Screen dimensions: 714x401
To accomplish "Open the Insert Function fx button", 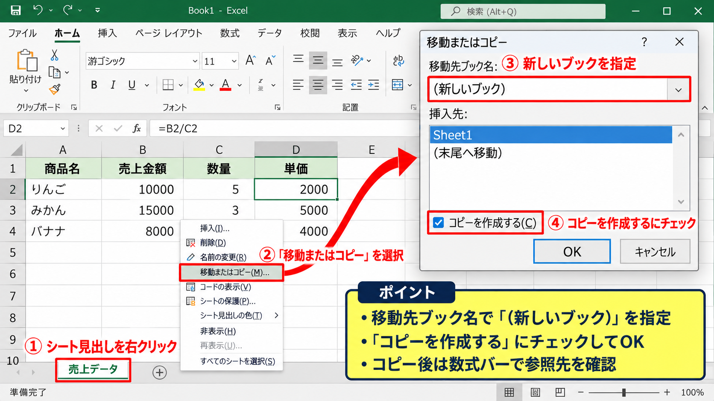I will coord(137,128).
